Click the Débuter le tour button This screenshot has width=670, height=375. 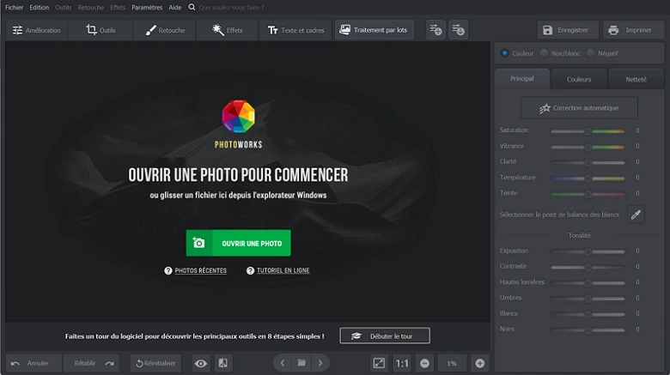pos(385,336)
